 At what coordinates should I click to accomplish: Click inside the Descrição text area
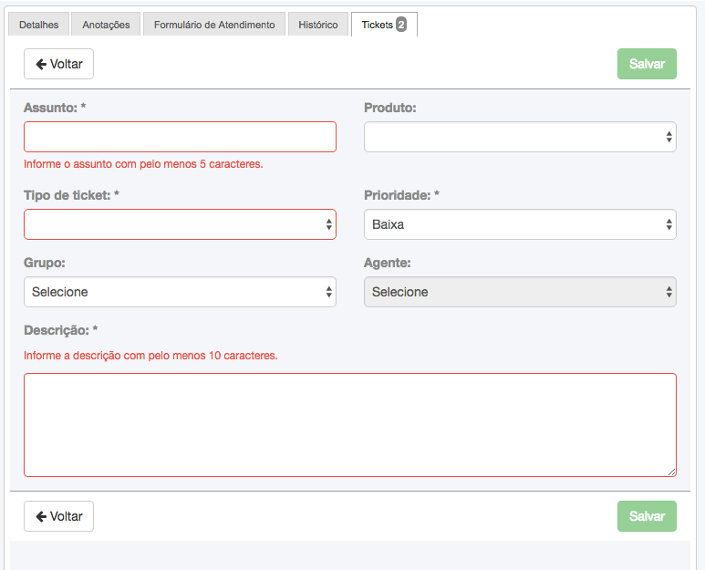[x=350, y=425]
